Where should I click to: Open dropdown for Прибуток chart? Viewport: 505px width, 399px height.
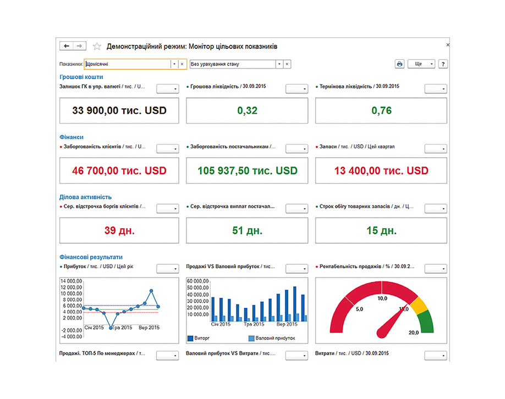(168, 269)
